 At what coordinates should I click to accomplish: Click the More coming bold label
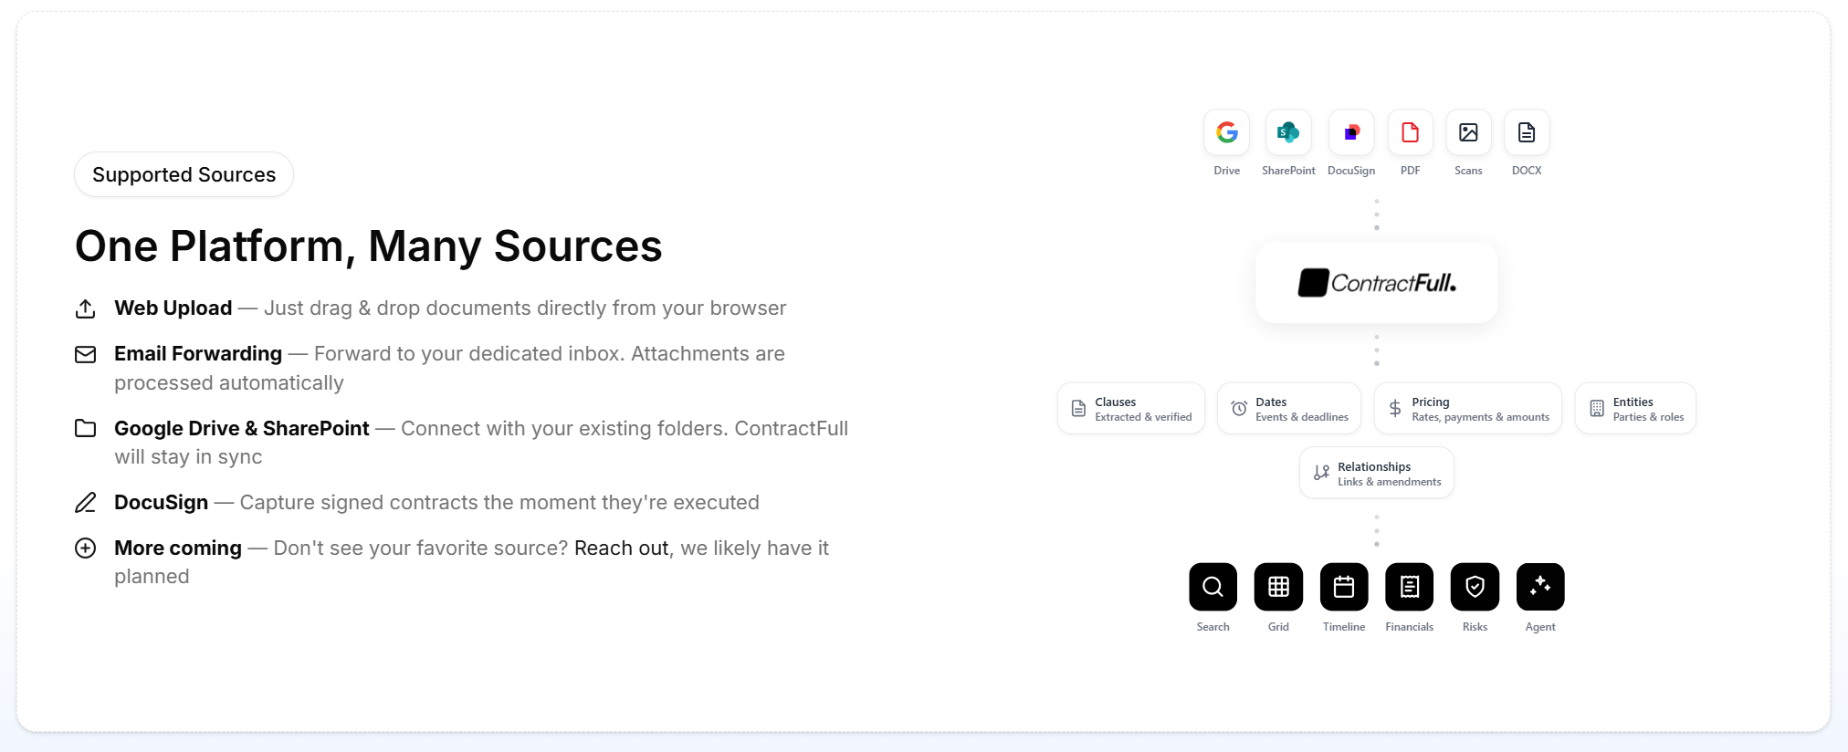pos(178,548)
